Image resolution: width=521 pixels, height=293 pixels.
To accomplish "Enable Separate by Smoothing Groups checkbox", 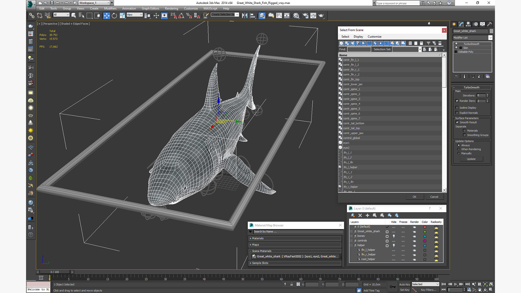I will [465, 135].
